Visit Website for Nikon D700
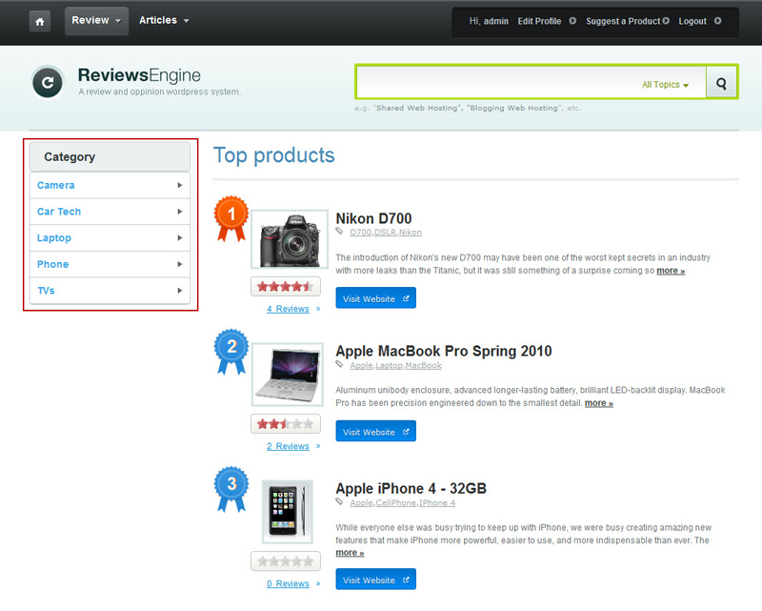This screenshot has height=611, width=762. 375,298
